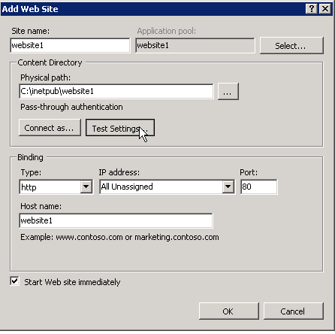This screenshot has height=334, width=335.
Task: Click the Test Settings... button
Action: coord(120,128)
